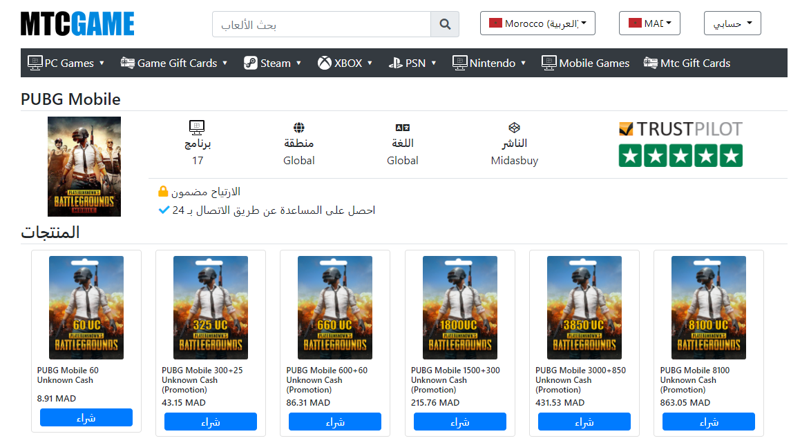The image size is (791, 445).
Task: Click the PUBG Mobile cover image
Action: 84,166
